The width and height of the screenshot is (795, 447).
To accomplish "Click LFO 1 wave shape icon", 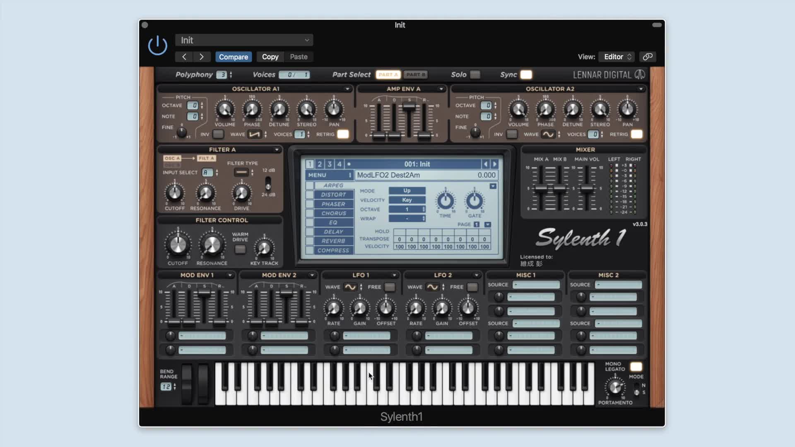I will coord(350,287).
